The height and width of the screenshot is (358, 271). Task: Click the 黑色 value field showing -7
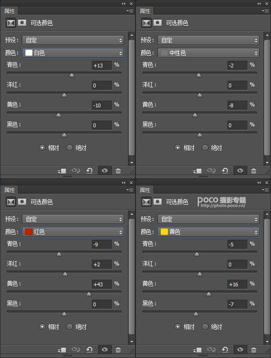tap(237, 304)
